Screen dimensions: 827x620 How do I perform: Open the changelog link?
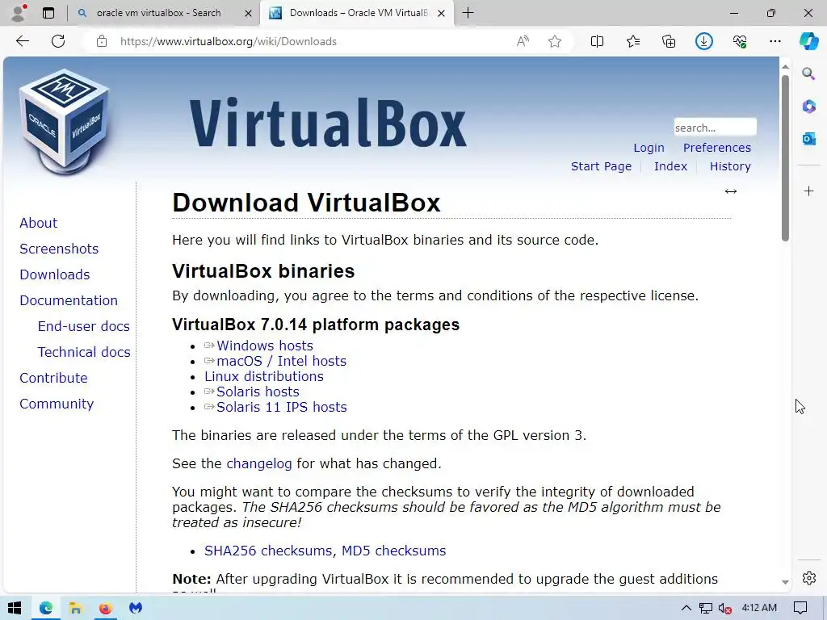coord(259,463)
